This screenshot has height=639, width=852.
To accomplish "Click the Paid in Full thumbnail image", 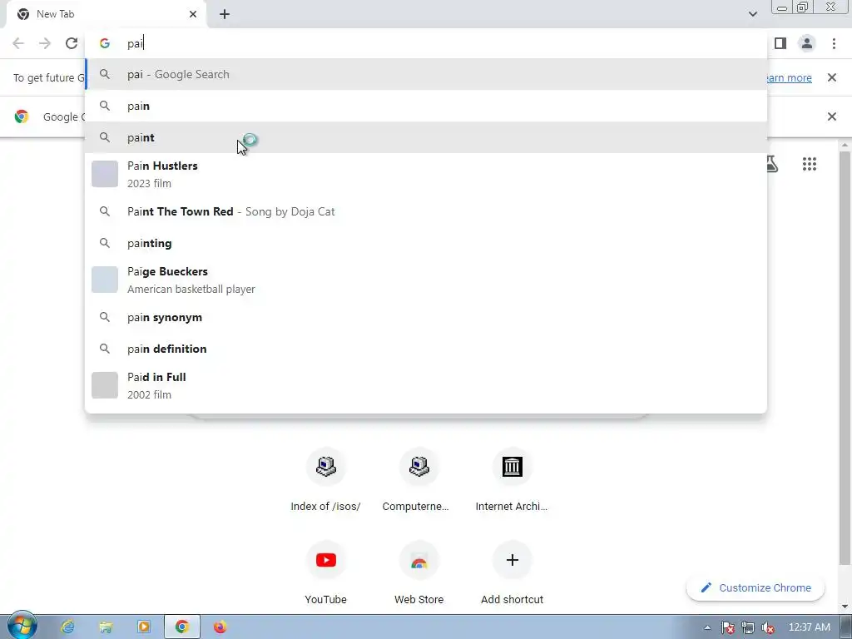I will pyautogui.click(x=105, y=384).
